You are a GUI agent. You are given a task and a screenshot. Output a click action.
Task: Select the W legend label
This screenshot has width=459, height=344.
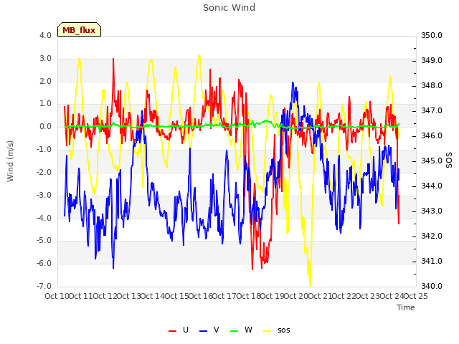coord(248,330)
